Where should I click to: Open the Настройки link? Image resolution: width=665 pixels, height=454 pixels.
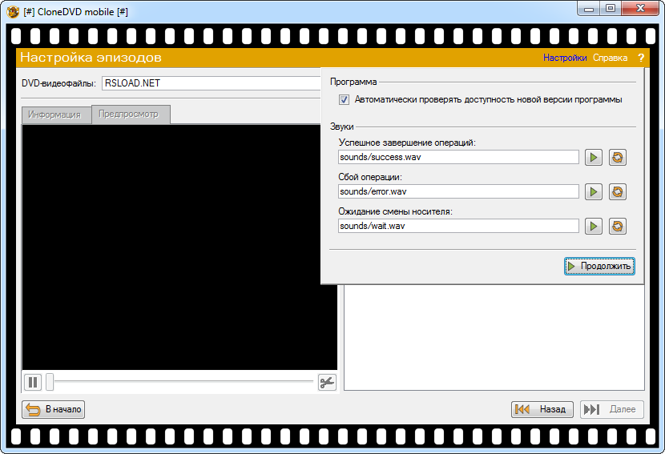pos(565,58)
